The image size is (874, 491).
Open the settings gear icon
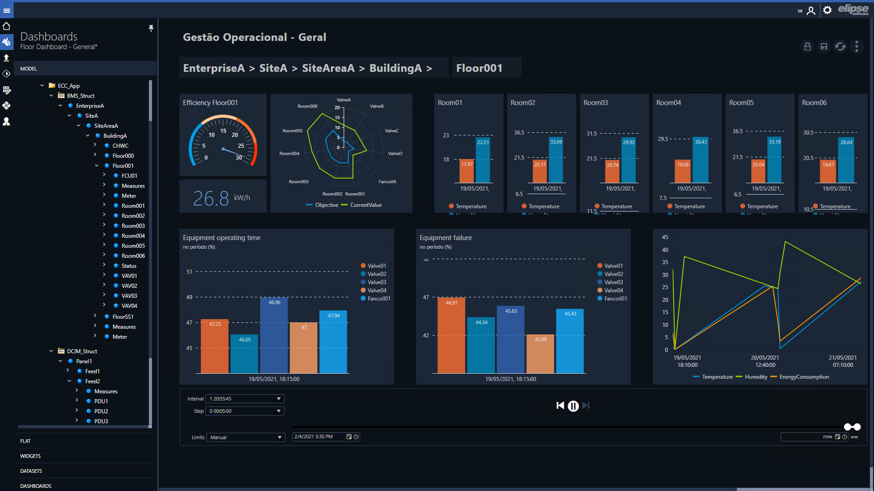pyautogui.click(x=828, y=10)
